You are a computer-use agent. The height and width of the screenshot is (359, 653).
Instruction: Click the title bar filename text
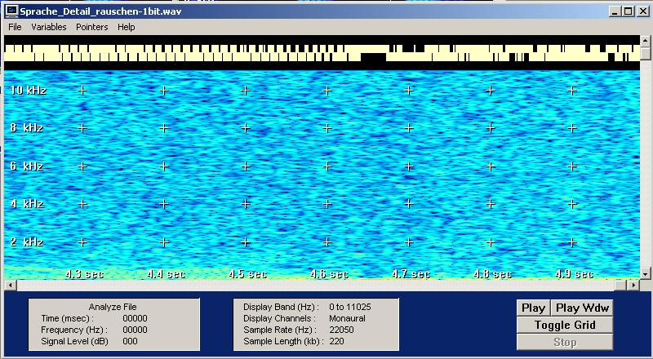pyautogui.click(x=100, y=11)
